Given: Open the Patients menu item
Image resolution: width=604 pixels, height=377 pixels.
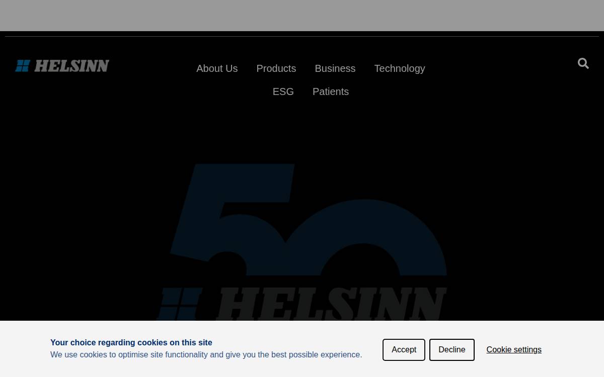Looking at the screenshot, I should 331,91.
